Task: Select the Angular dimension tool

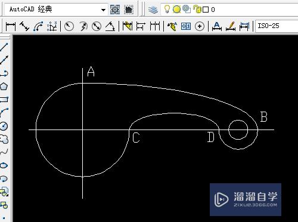Action: [x=110, y=26]
